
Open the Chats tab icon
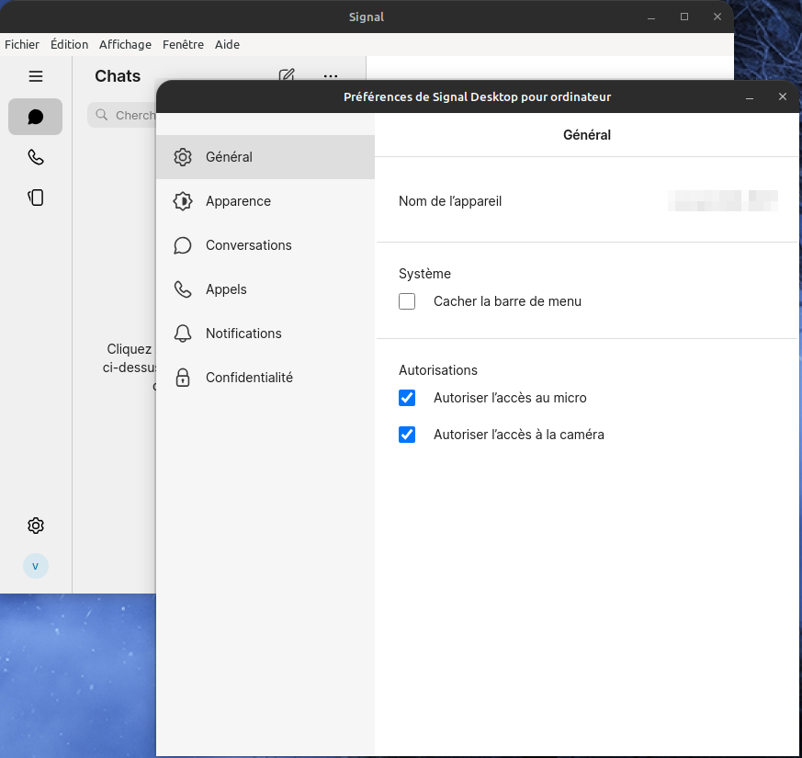(36, 117)
